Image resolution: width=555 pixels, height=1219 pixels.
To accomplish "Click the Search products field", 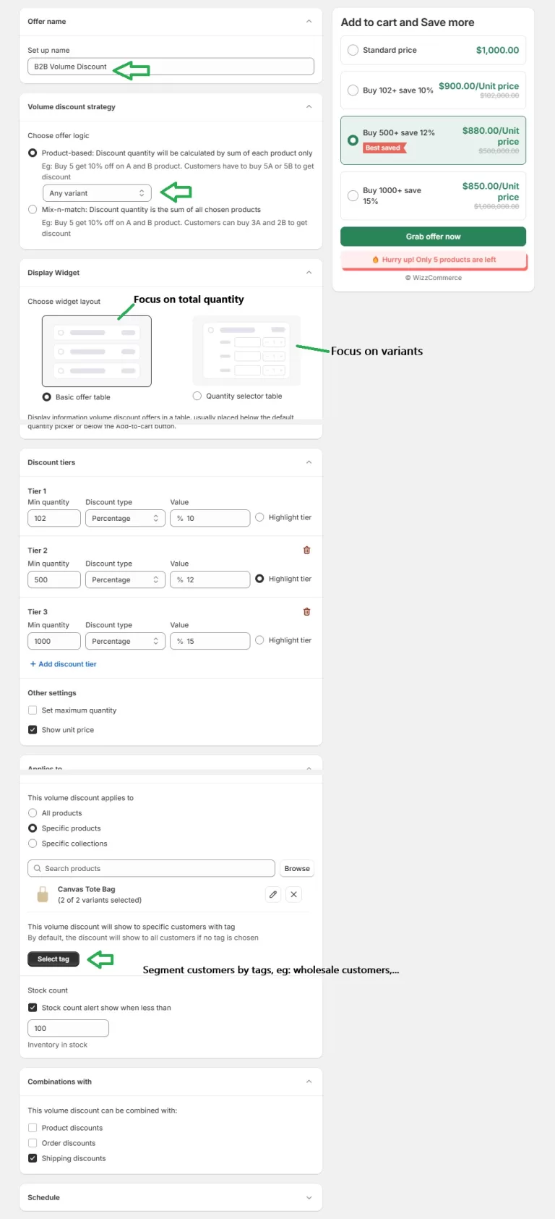I will pos(151,869).
